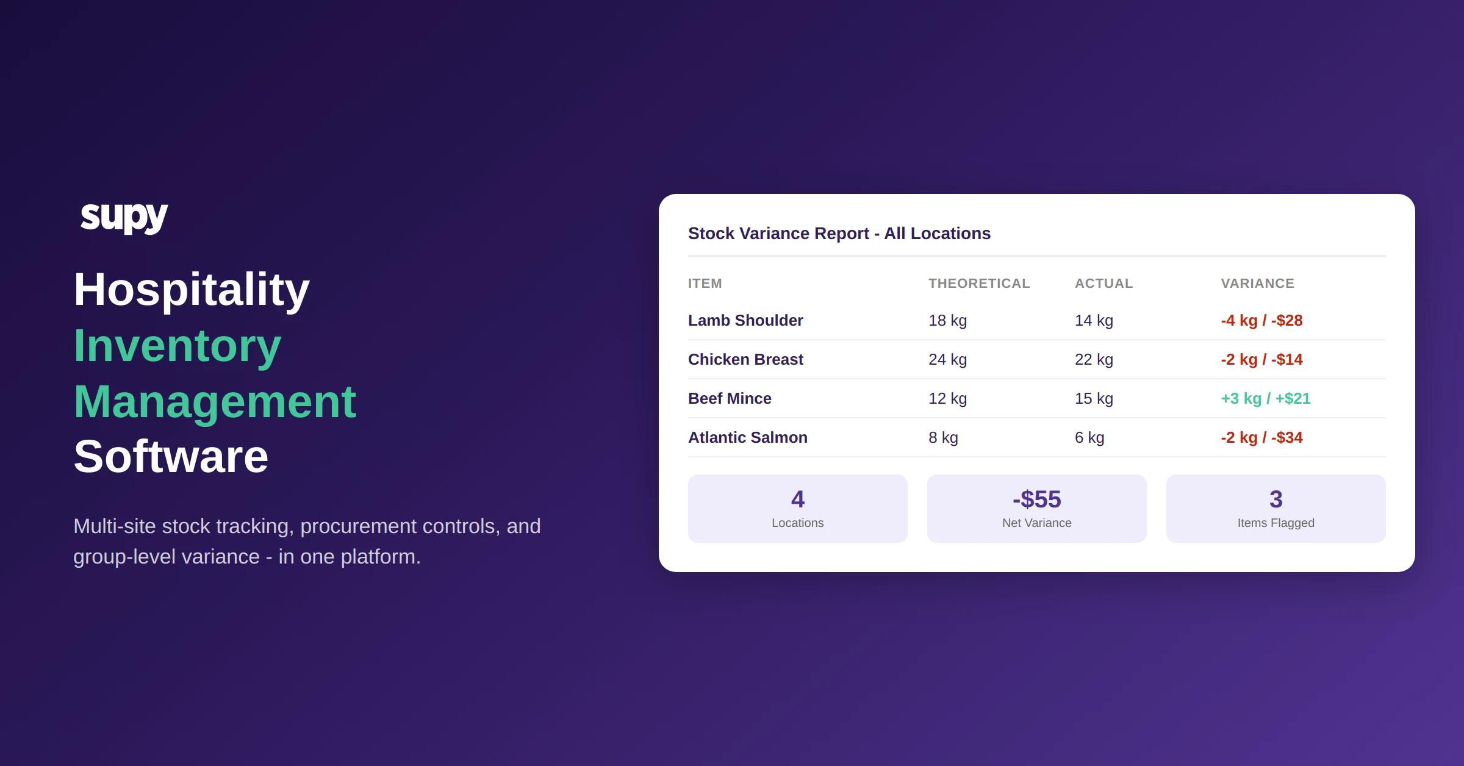
Task: Open the '4 Locations' summary card
Action: 798,509
